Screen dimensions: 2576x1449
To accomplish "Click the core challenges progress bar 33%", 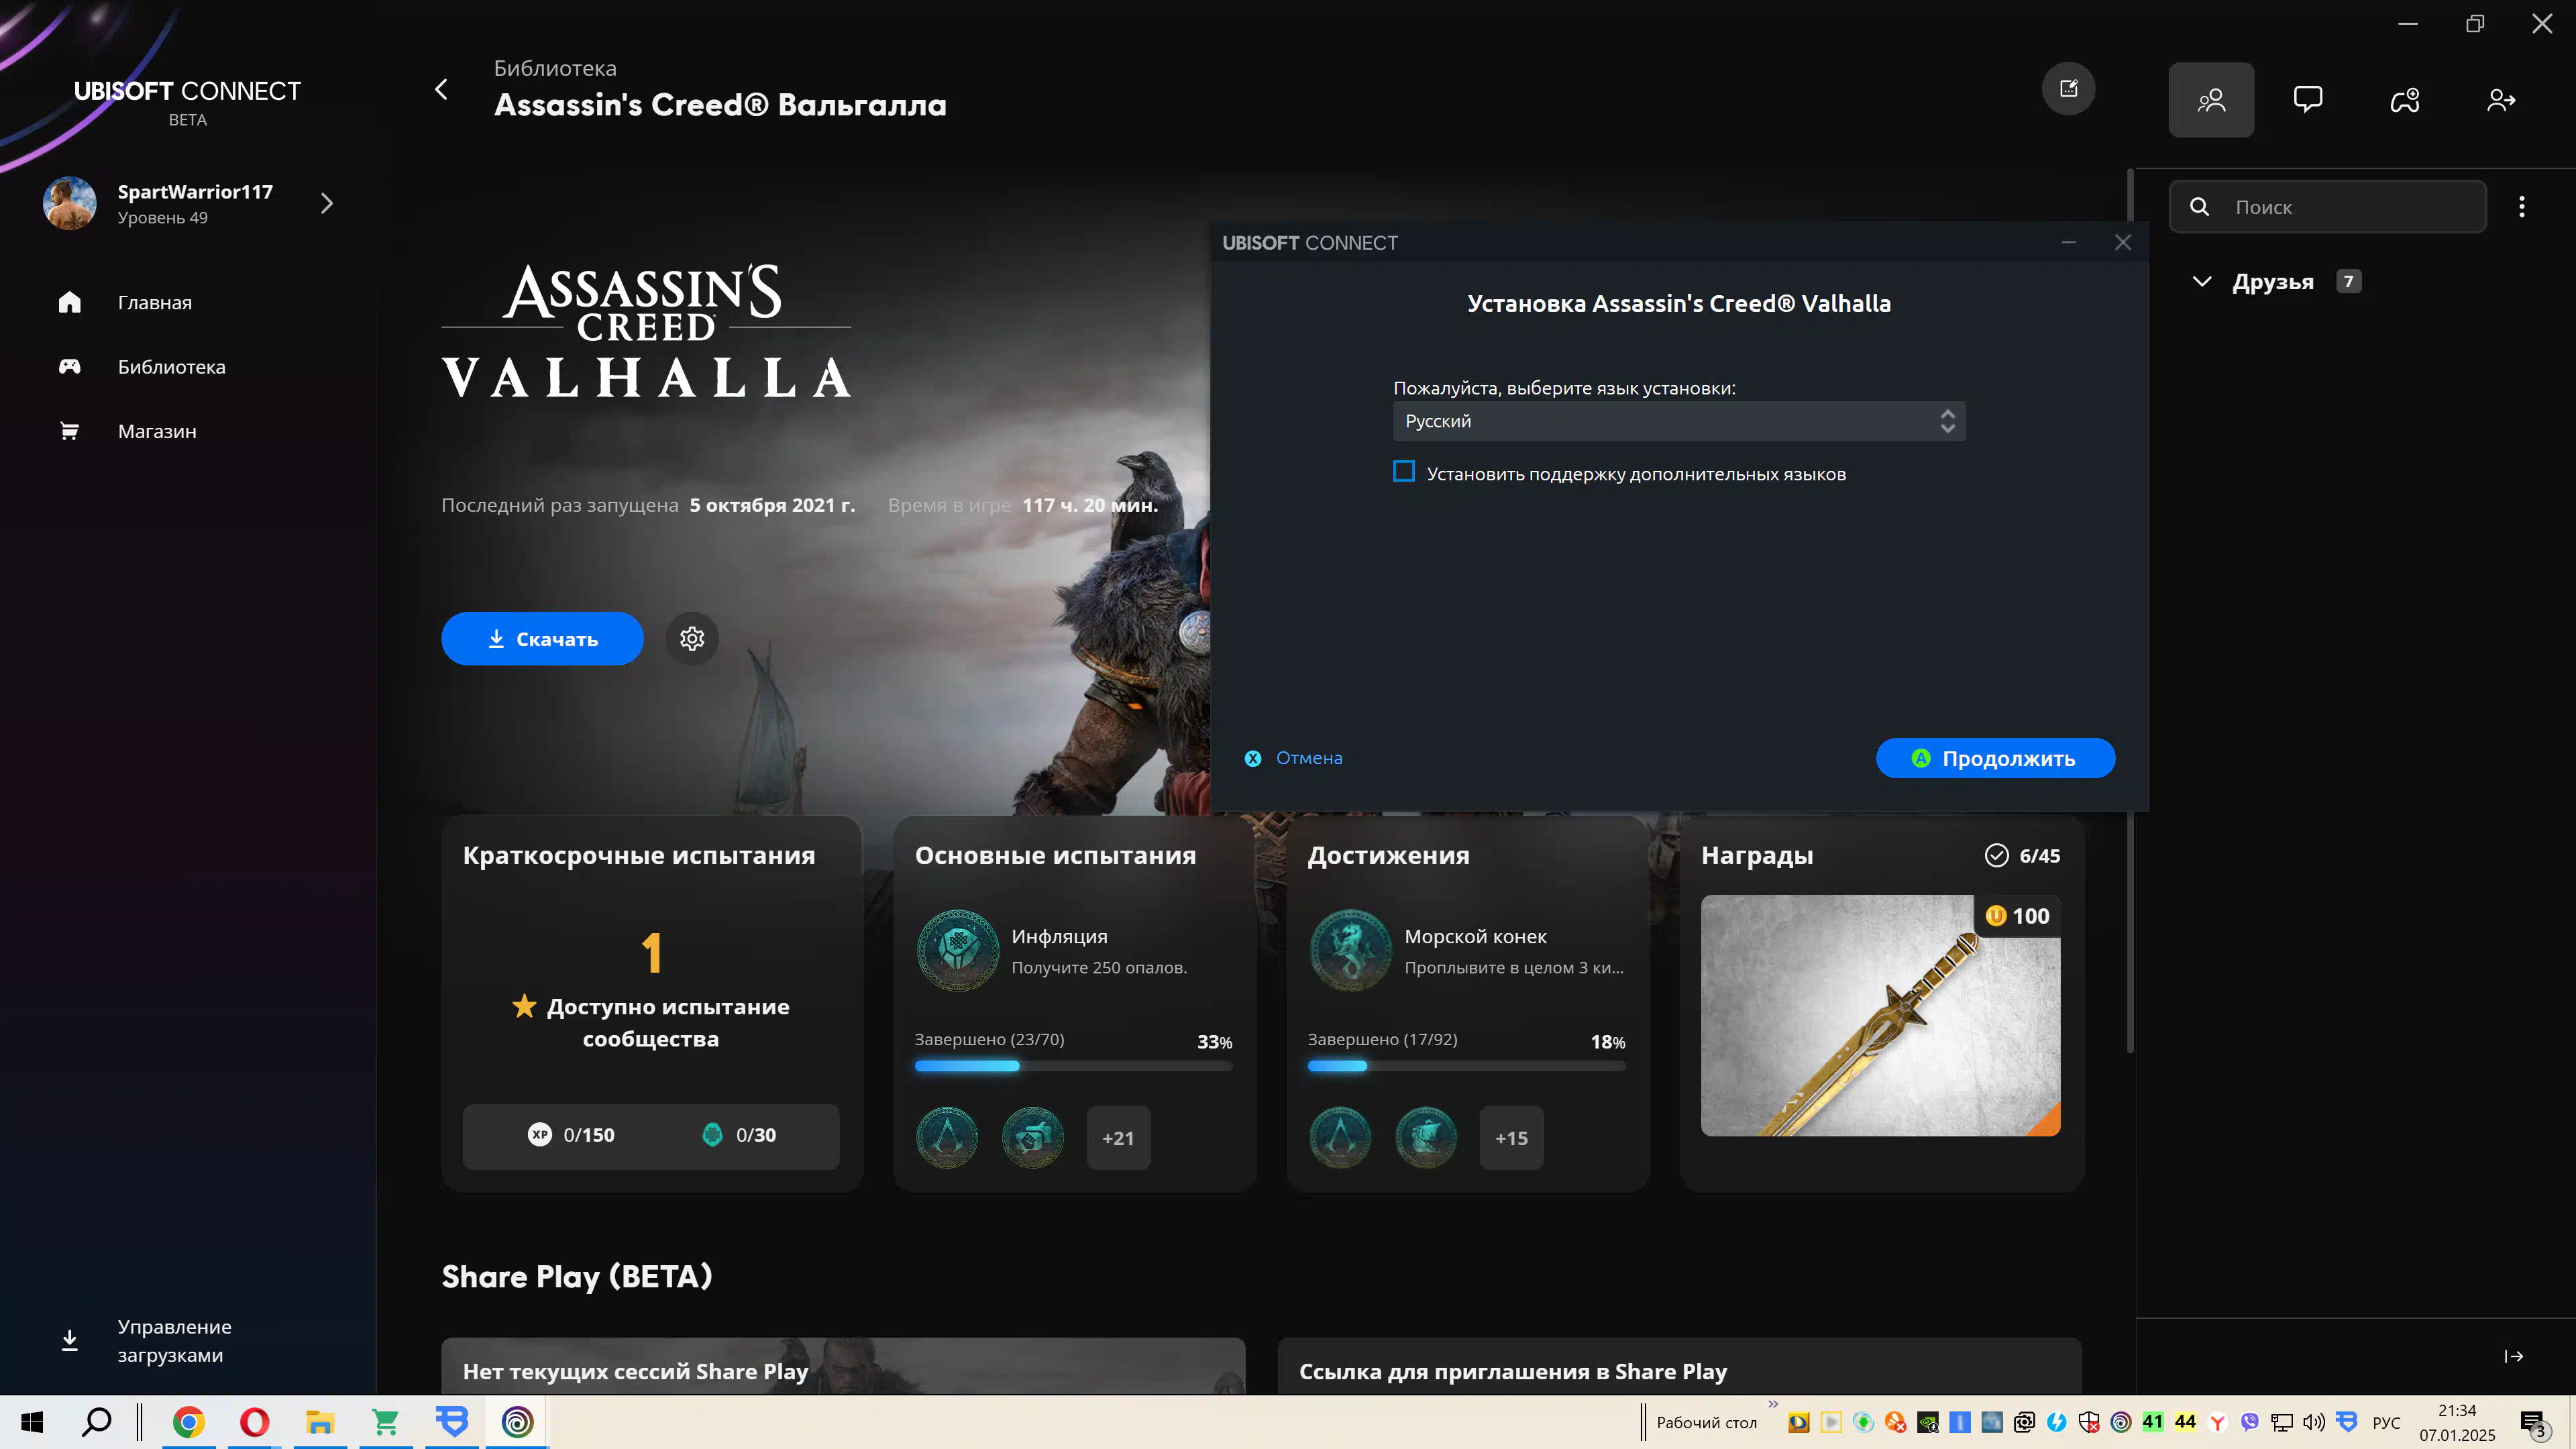I will click(x=1073, y=1066).
